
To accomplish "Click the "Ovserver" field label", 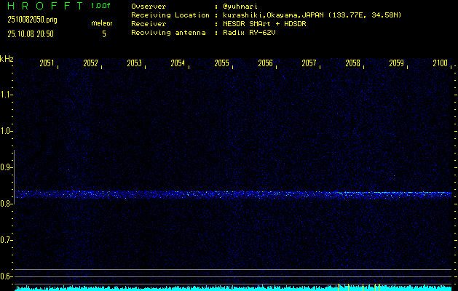I will click(x=149, y=7).
